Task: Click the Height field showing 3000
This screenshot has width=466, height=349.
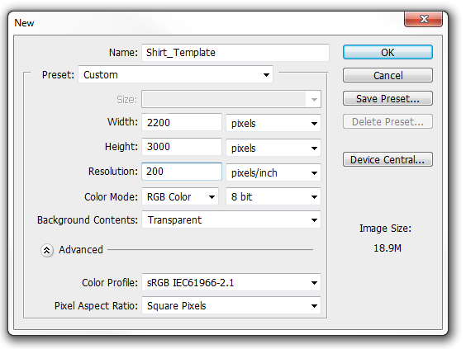Action: click(182, 147)
